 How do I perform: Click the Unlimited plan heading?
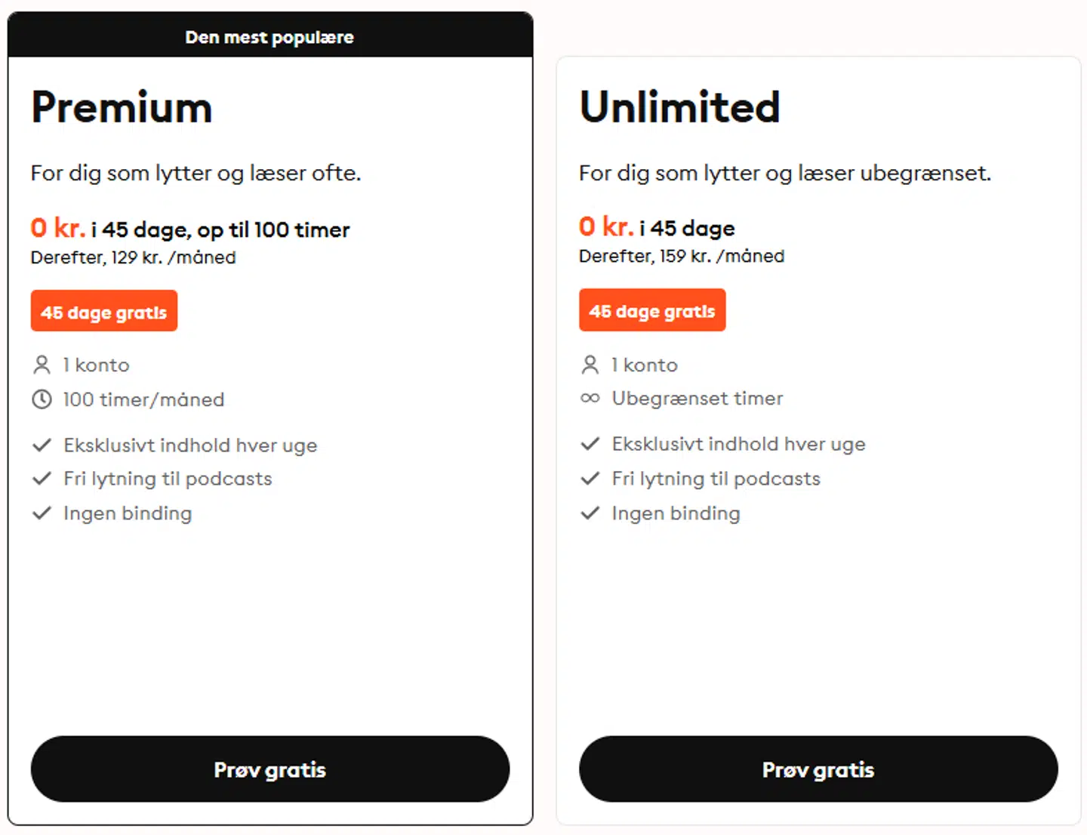679,107
